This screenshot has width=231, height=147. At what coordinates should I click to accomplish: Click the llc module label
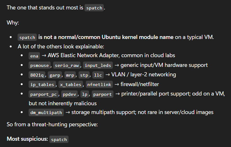(98, 75)
